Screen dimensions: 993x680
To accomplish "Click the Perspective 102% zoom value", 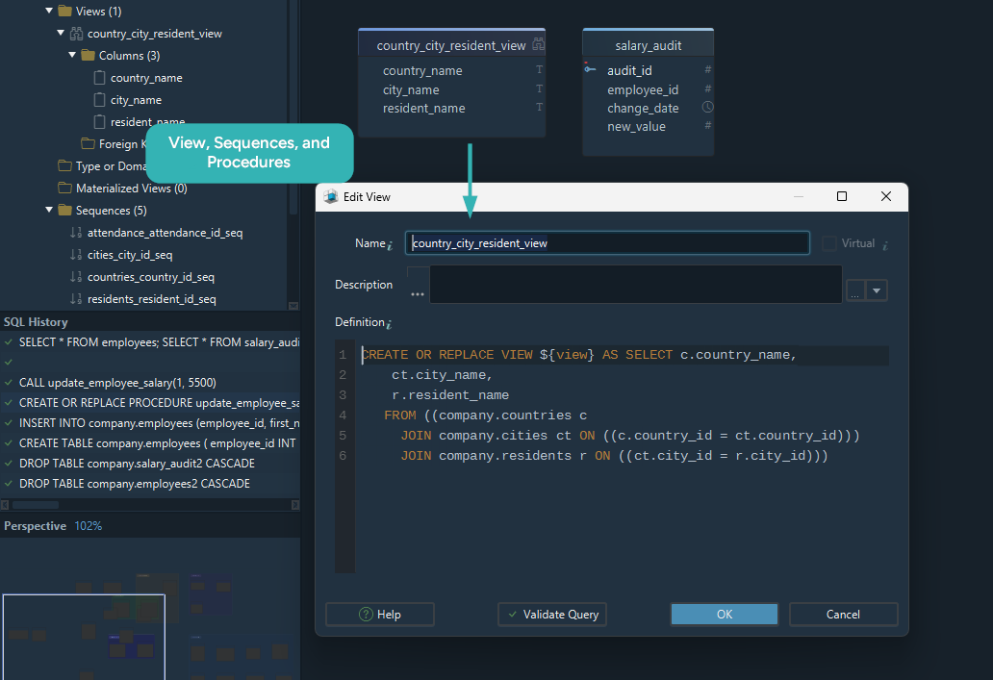I will coord(88,525).
